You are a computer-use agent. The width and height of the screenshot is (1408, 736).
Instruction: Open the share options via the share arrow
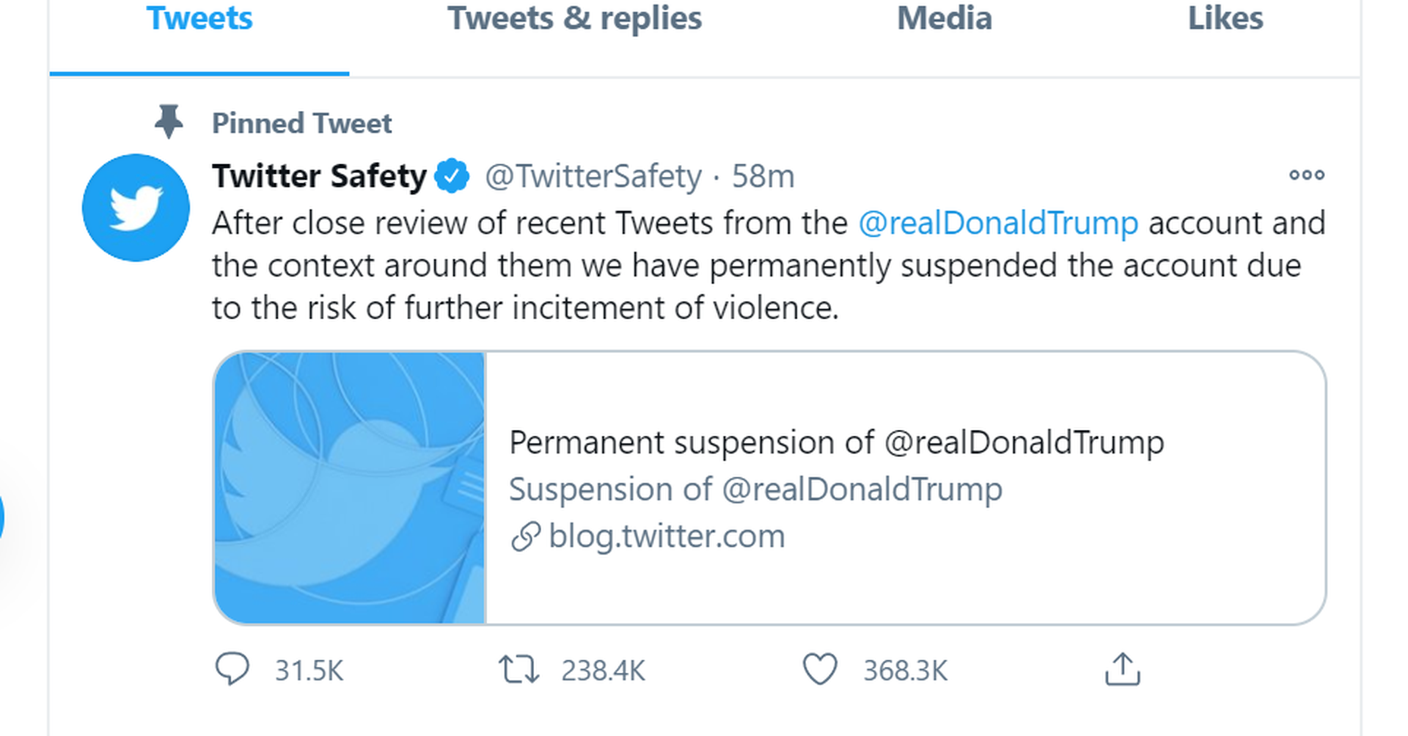point(1123,668)
